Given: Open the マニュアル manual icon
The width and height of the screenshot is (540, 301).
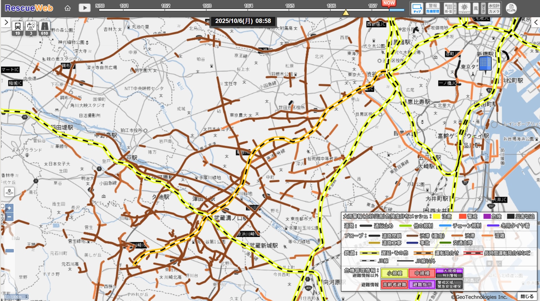Looking at the screenshot, I should point(511,8).
